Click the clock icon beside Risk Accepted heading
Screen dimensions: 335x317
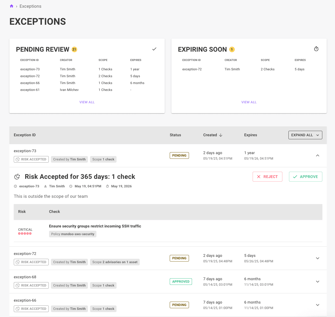17,177
